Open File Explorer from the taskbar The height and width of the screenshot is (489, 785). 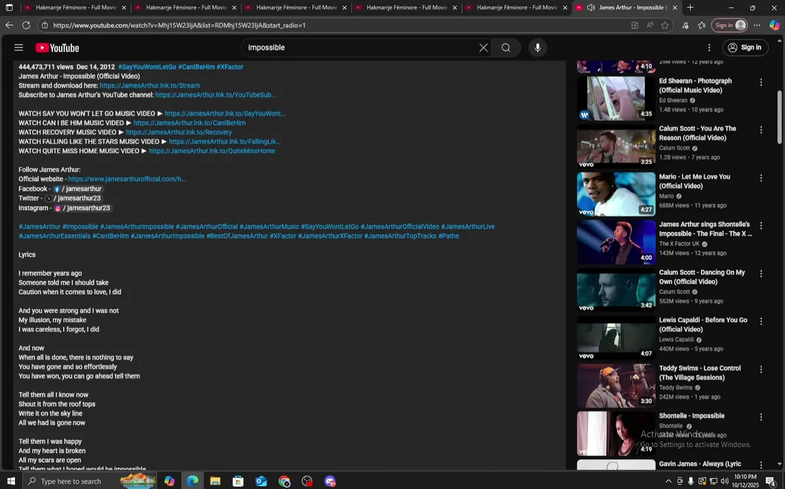tap(215, 482)
